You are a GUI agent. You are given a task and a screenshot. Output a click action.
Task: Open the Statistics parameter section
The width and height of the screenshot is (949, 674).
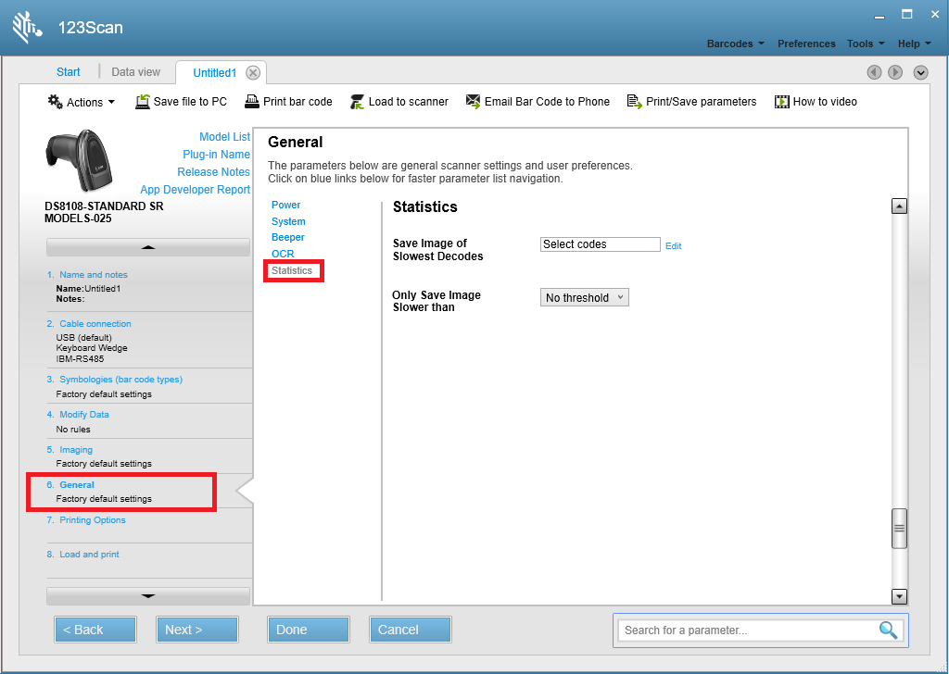point(293,270)
